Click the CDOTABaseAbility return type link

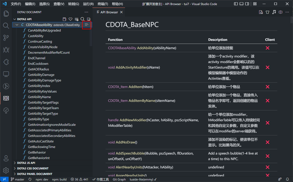pos(122,48)
